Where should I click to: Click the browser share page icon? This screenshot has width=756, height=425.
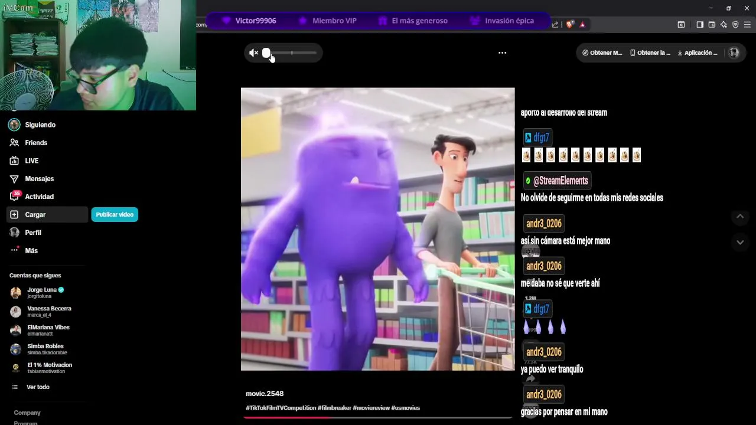click(555, 24)
